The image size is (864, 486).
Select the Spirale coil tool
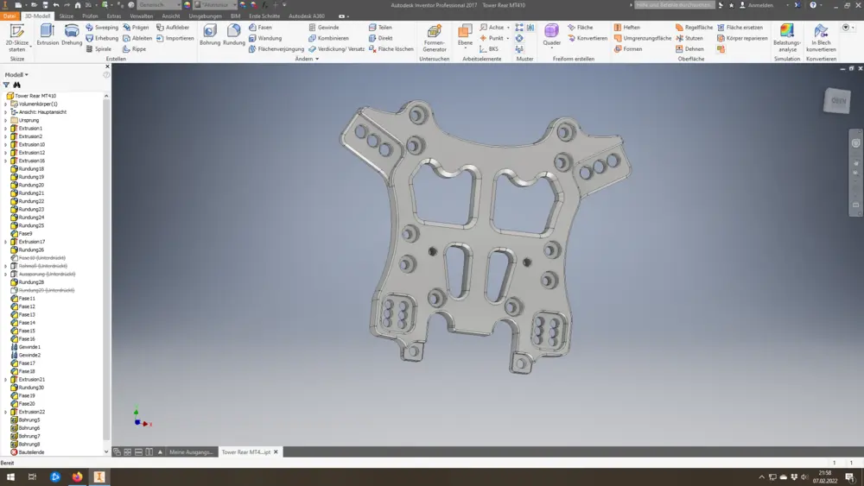pyautogui.click(x=98, y=49)
